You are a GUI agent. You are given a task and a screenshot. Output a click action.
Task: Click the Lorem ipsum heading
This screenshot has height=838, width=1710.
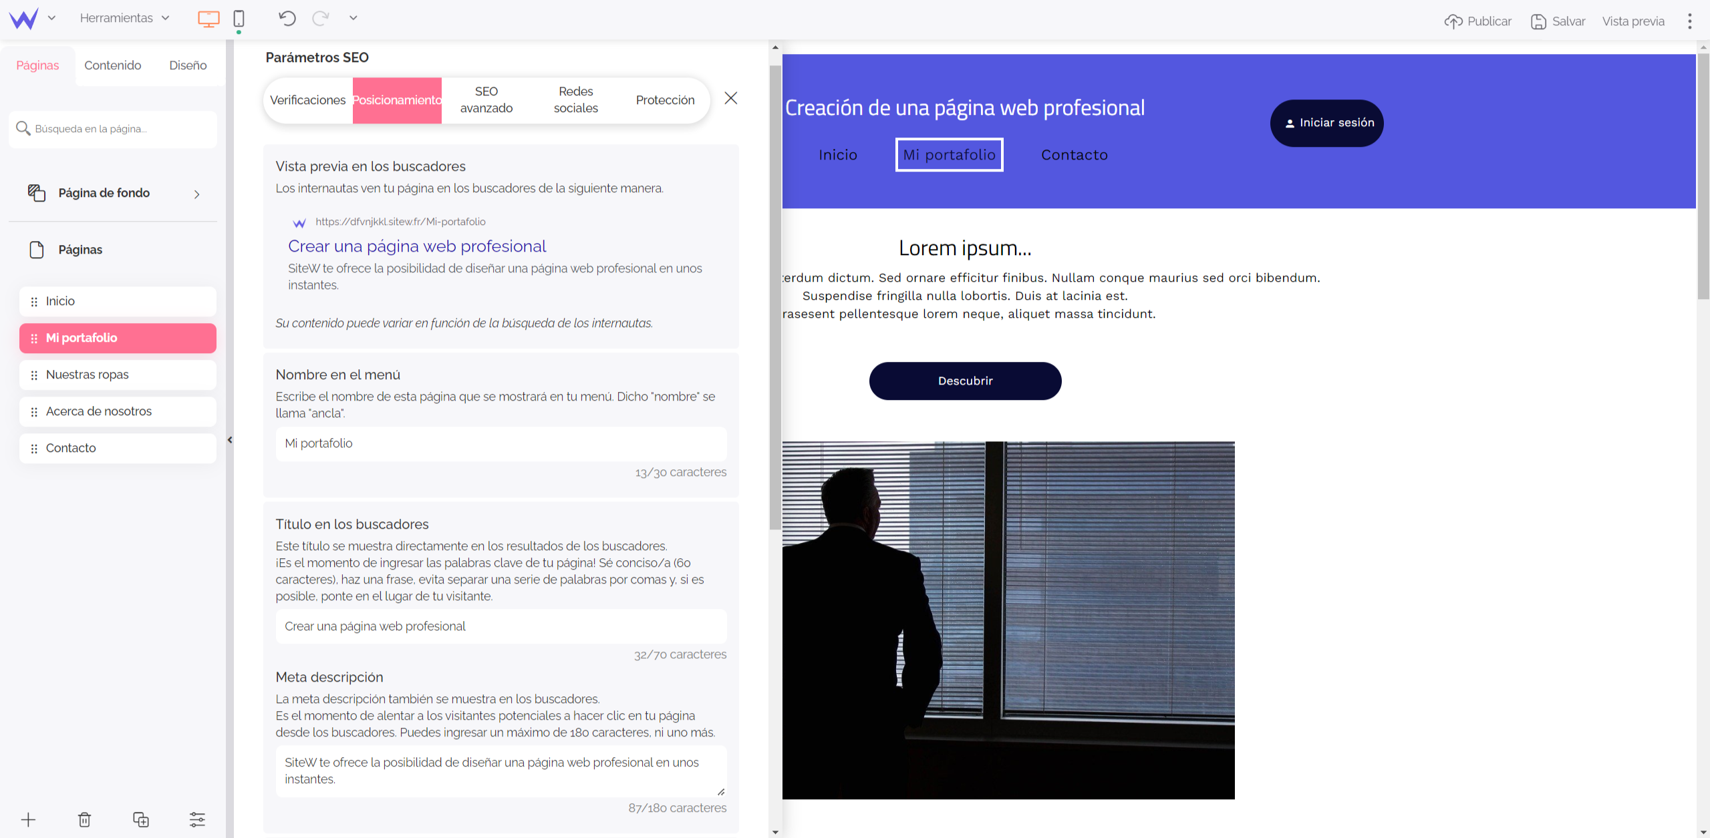click(x=965, y=248)
